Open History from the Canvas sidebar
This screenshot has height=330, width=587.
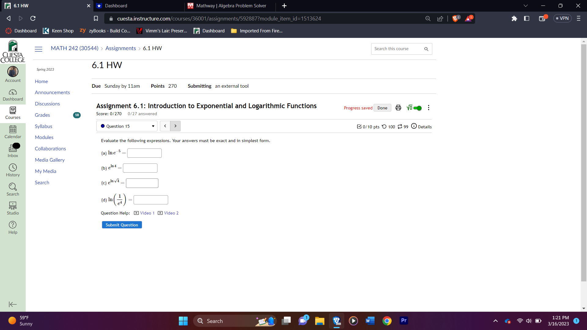tap(13, 170)
